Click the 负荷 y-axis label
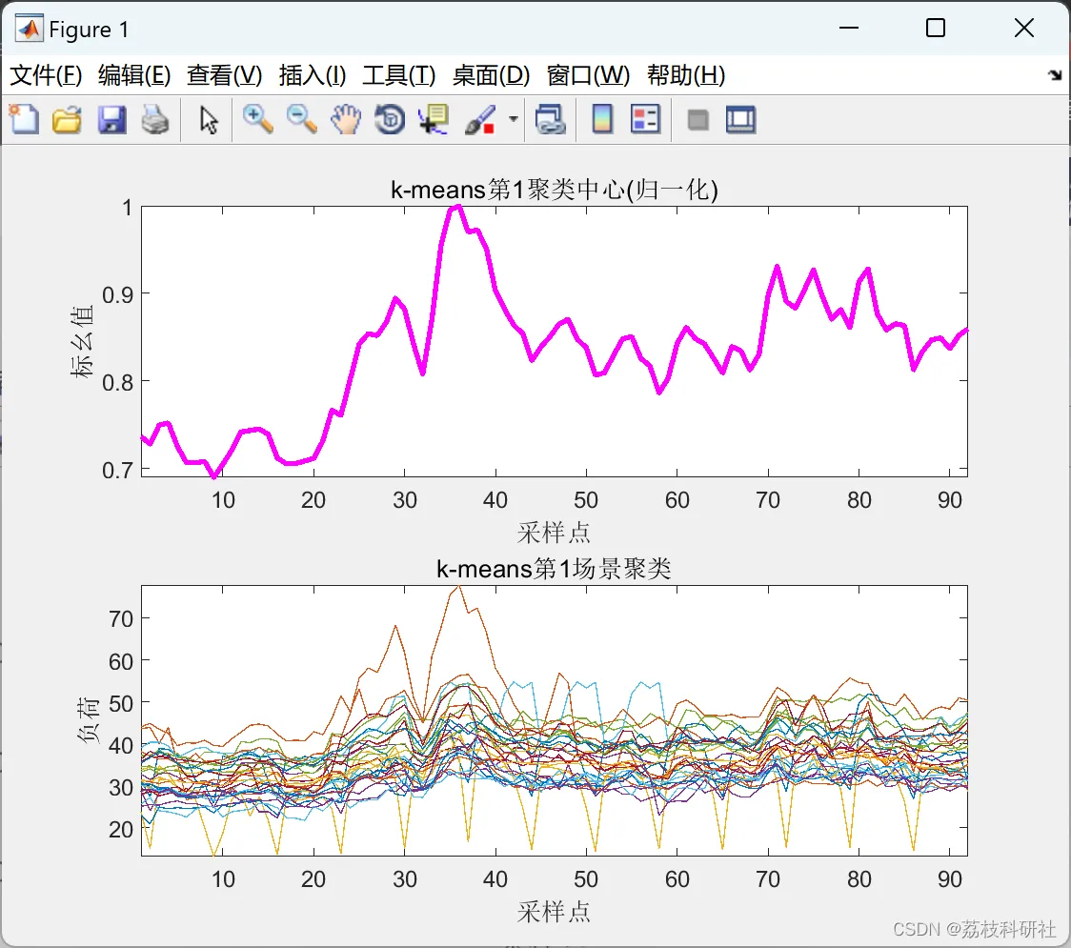 click(88, 720)
